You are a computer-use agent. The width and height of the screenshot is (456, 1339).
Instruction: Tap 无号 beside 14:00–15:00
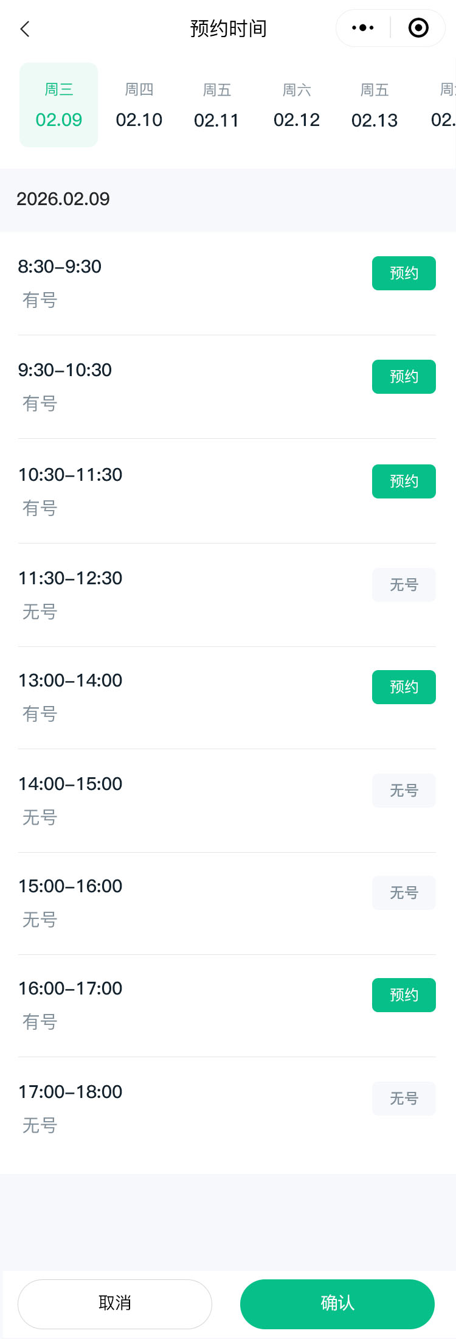coord(404,791)
